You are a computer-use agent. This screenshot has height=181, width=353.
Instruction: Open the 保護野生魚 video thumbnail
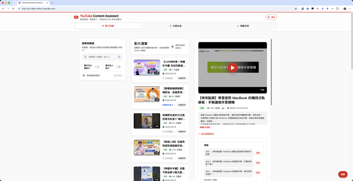pyautogui.click(x=147, y=121)
